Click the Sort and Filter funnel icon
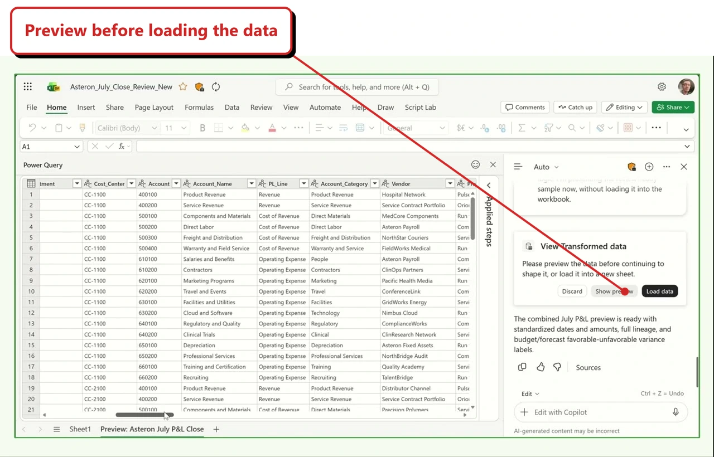 [x=548, y=128]
